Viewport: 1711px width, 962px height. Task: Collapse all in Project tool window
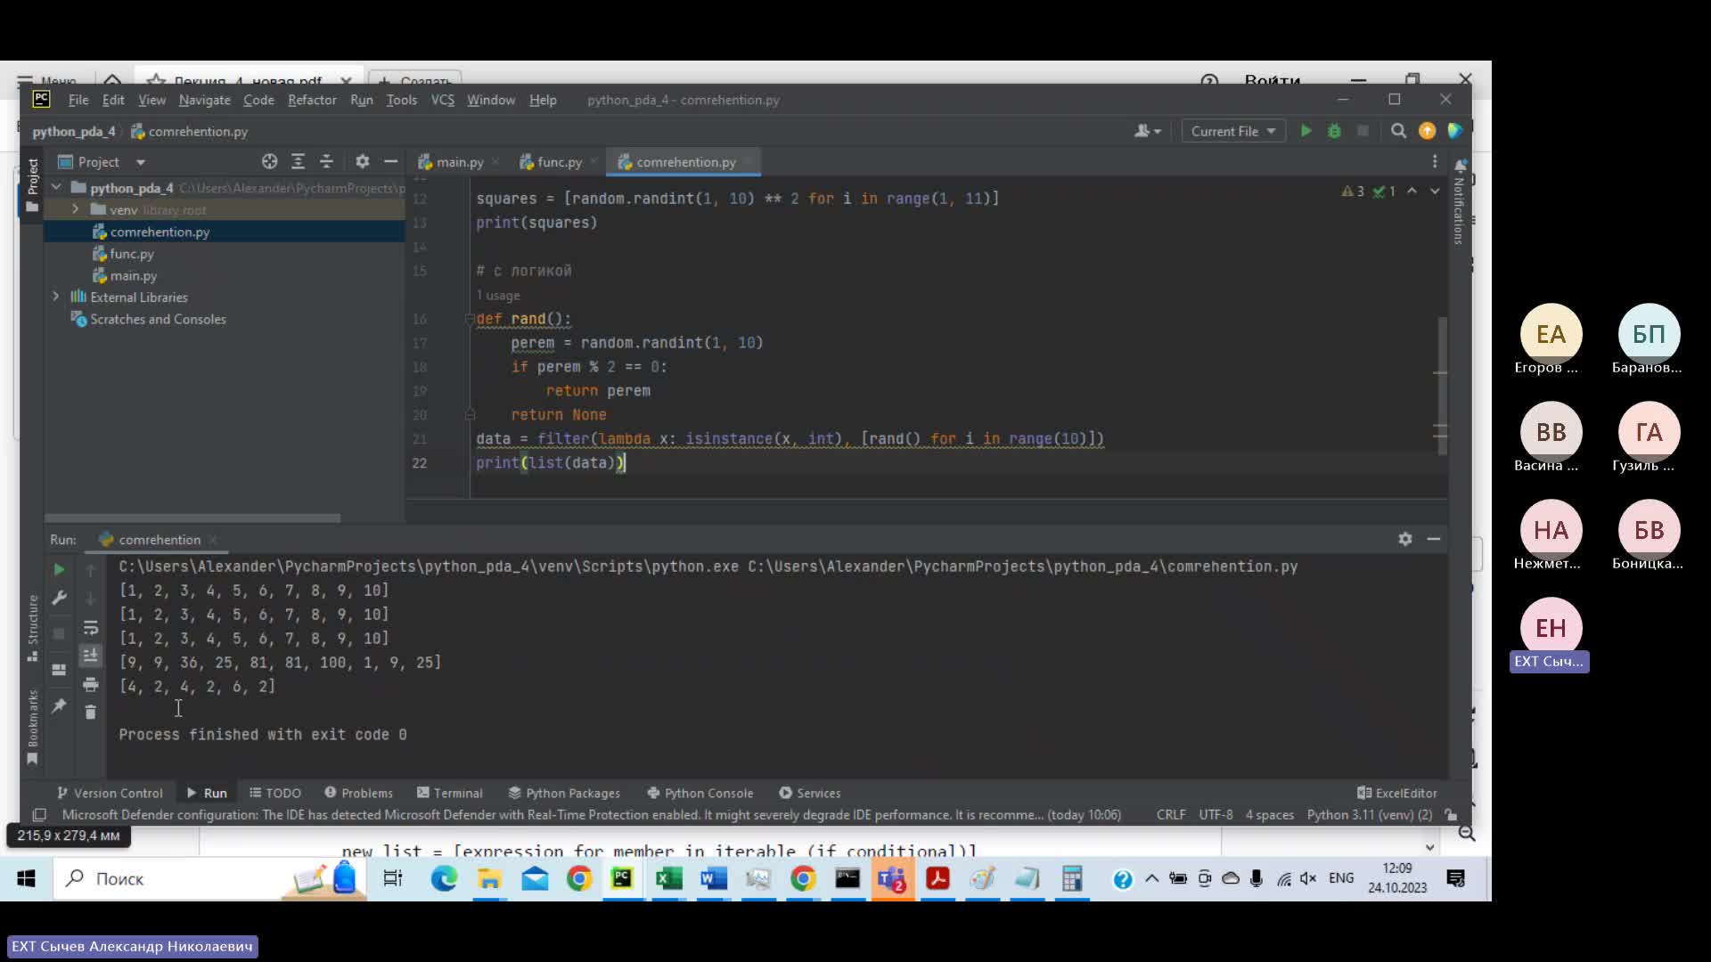coord(326,161)
